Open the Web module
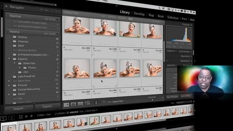 [192, 20]
